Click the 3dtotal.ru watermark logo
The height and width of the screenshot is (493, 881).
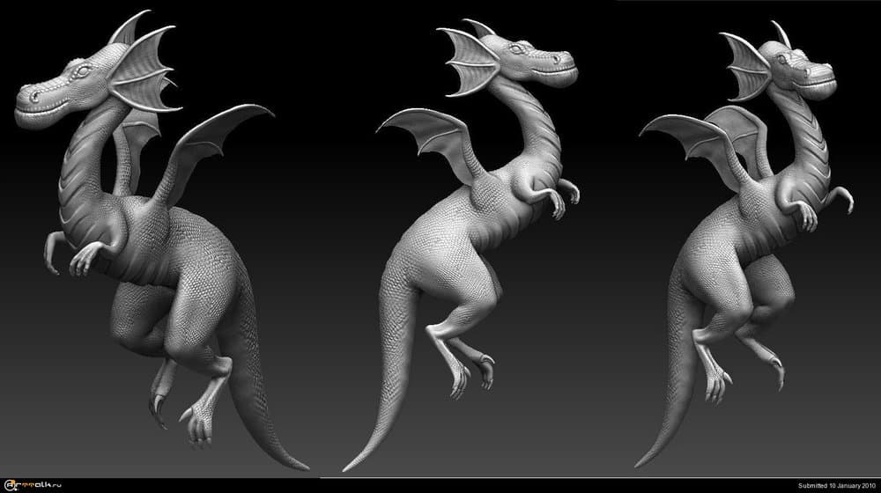pos(29,485)
